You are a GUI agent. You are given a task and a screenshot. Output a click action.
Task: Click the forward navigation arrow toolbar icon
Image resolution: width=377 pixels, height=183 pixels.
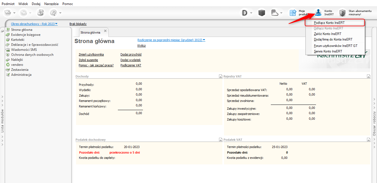click(x=24, y=12)
